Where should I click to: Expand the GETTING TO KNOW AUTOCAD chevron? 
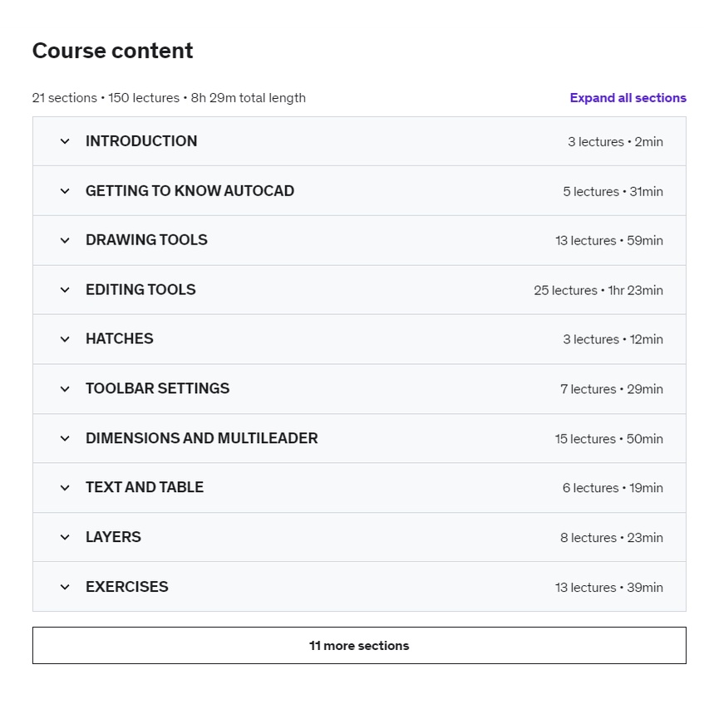tap(65, 191)
